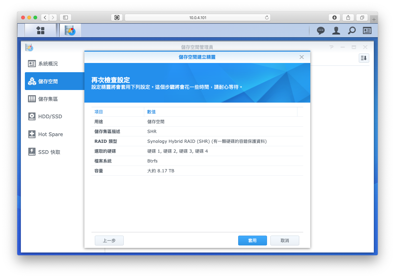Image resolution: width=395 pixels, height=278 pixels.
Task: Open Safari downloads button
Action: click(335, 18)
